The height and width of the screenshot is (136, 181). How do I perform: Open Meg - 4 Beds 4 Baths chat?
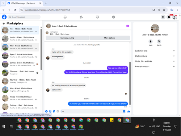pyautogui.click(x=20, y=90)
